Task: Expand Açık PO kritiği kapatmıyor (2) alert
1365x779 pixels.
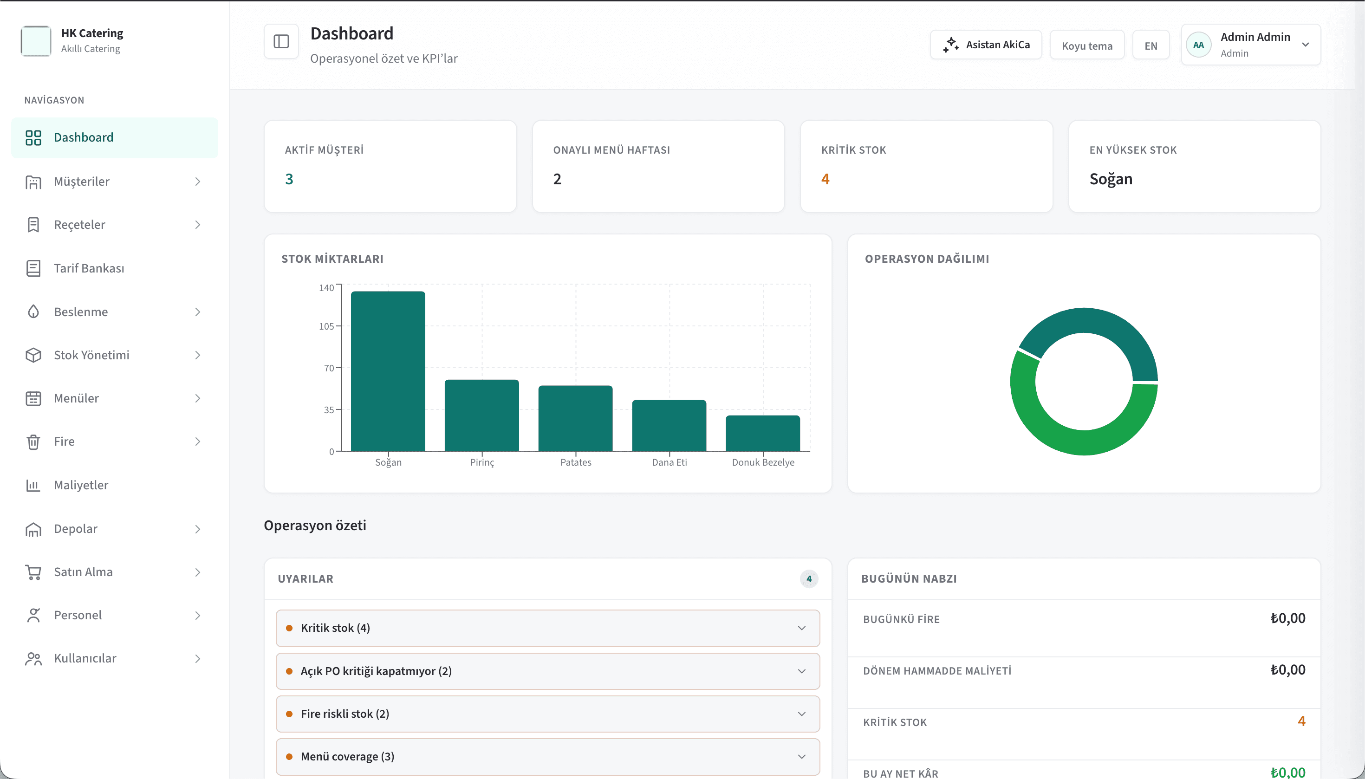Action: pyautogui.click(x=547, y=671)
